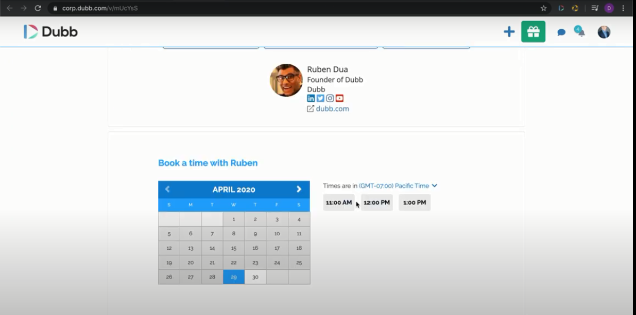
Task: Open Ruben's YouTube channel icon
Action: (339, 98)
